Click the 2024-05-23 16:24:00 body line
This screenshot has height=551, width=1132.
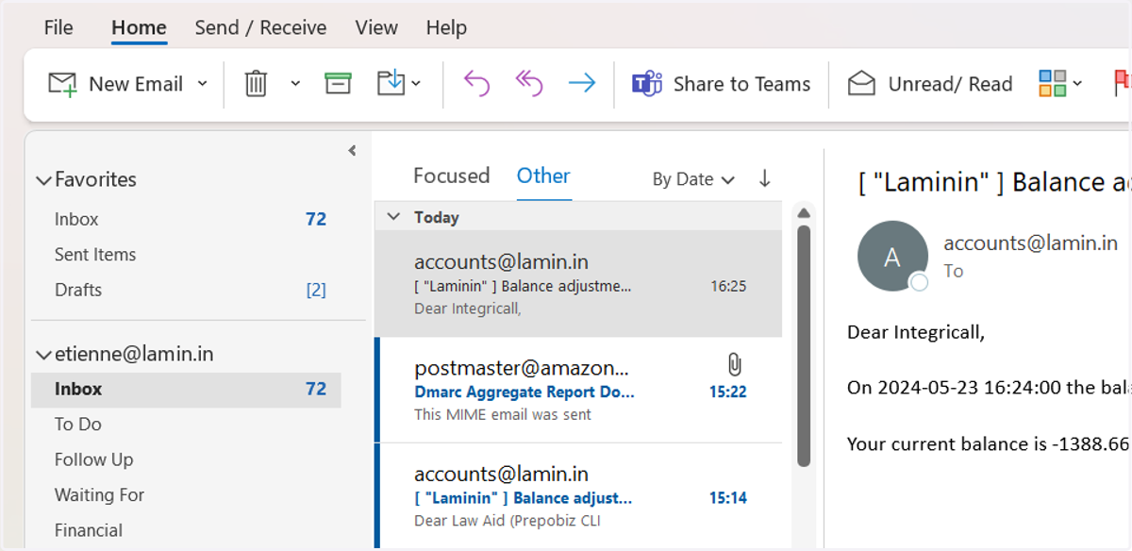coord(987,388)
